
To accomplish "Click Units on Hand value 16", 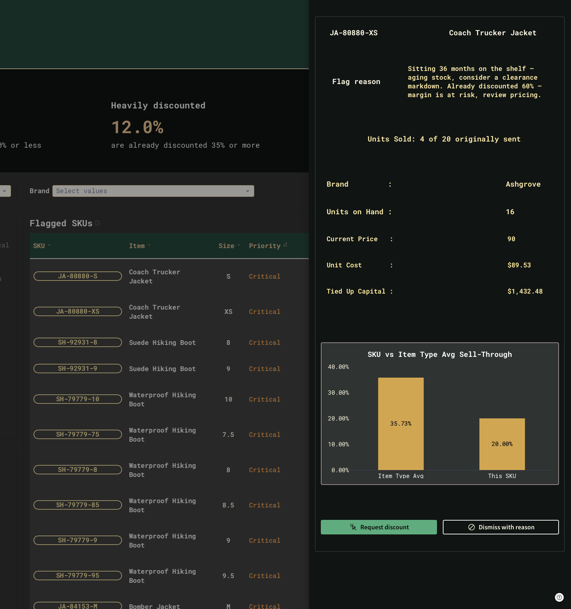I will 510,212.
